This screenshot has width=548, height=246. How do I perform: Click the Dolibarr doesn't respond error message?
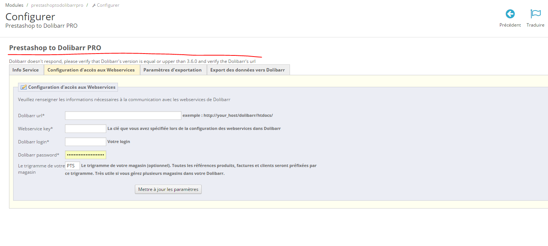(x=132, y=61)
